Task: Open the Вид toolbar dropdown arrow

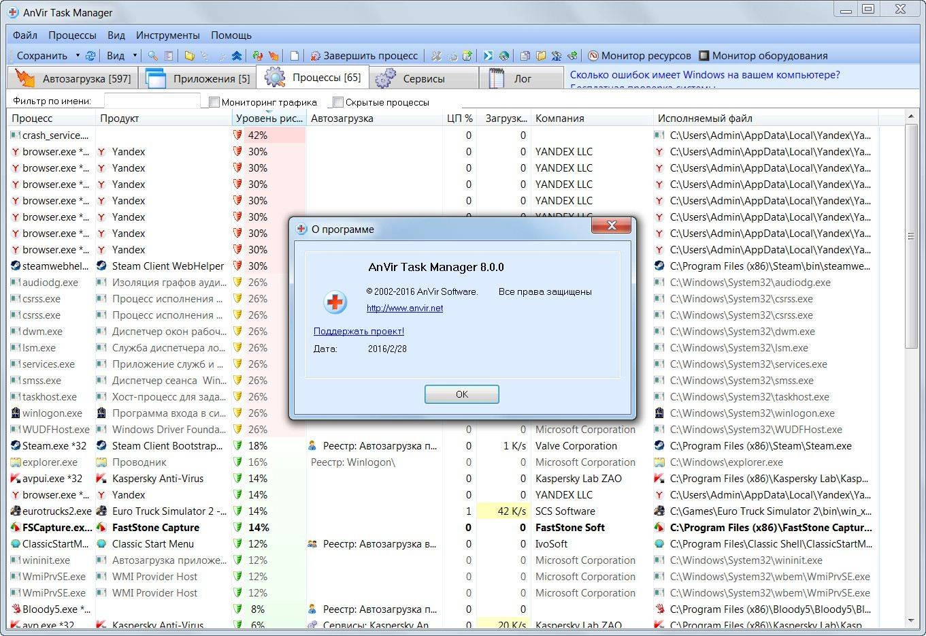Action: click(x=135, y=56)
